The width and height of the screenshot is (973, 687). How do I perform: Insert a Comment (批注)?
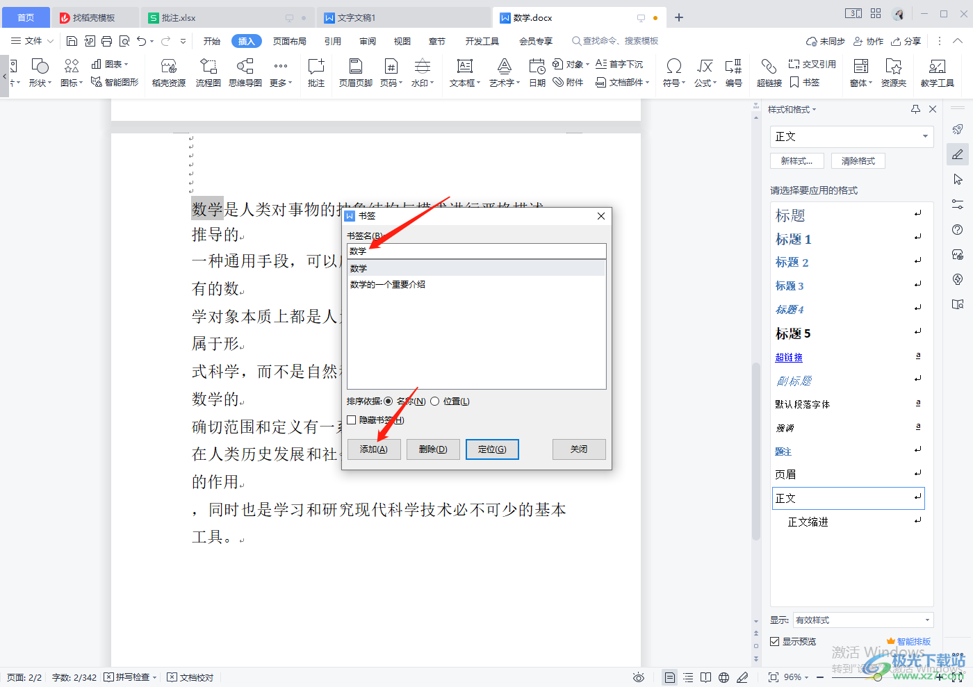click(316, 72)
